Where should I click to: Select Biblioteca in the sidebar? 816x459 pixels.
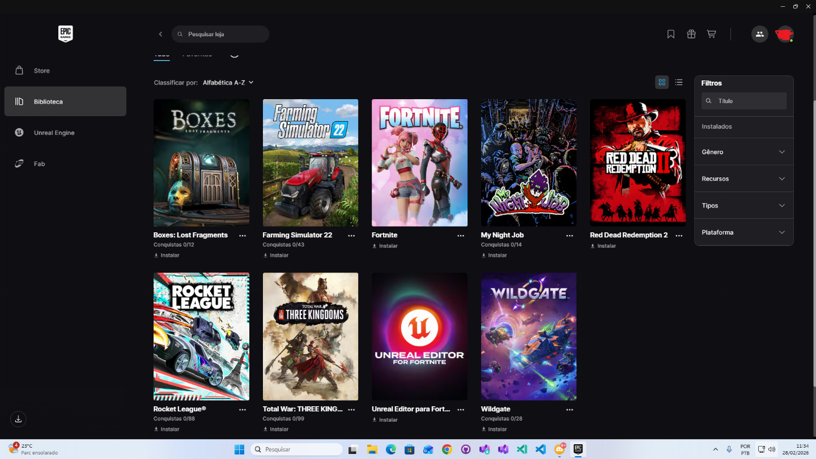65,101
